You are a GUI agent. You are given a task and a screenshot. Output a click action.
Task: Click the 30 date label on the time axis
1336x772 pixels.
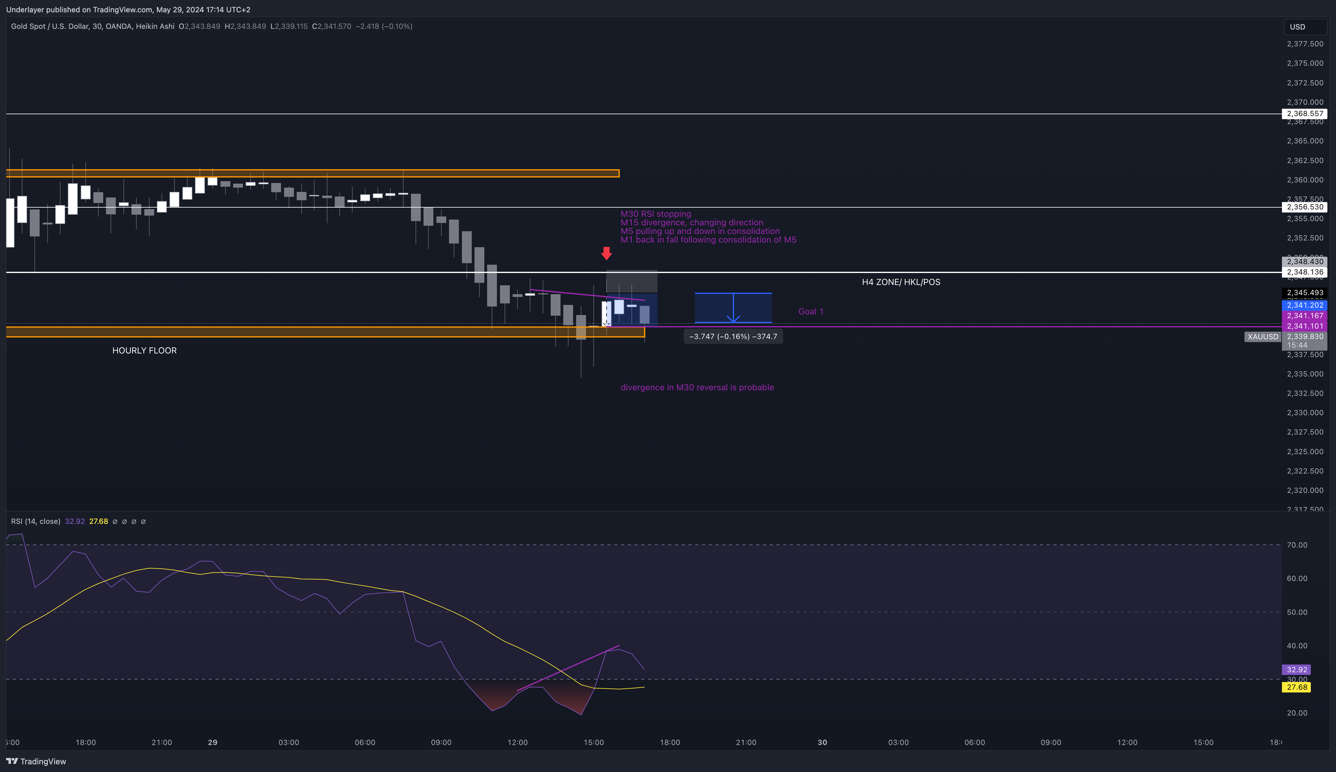tap(822, 742)
